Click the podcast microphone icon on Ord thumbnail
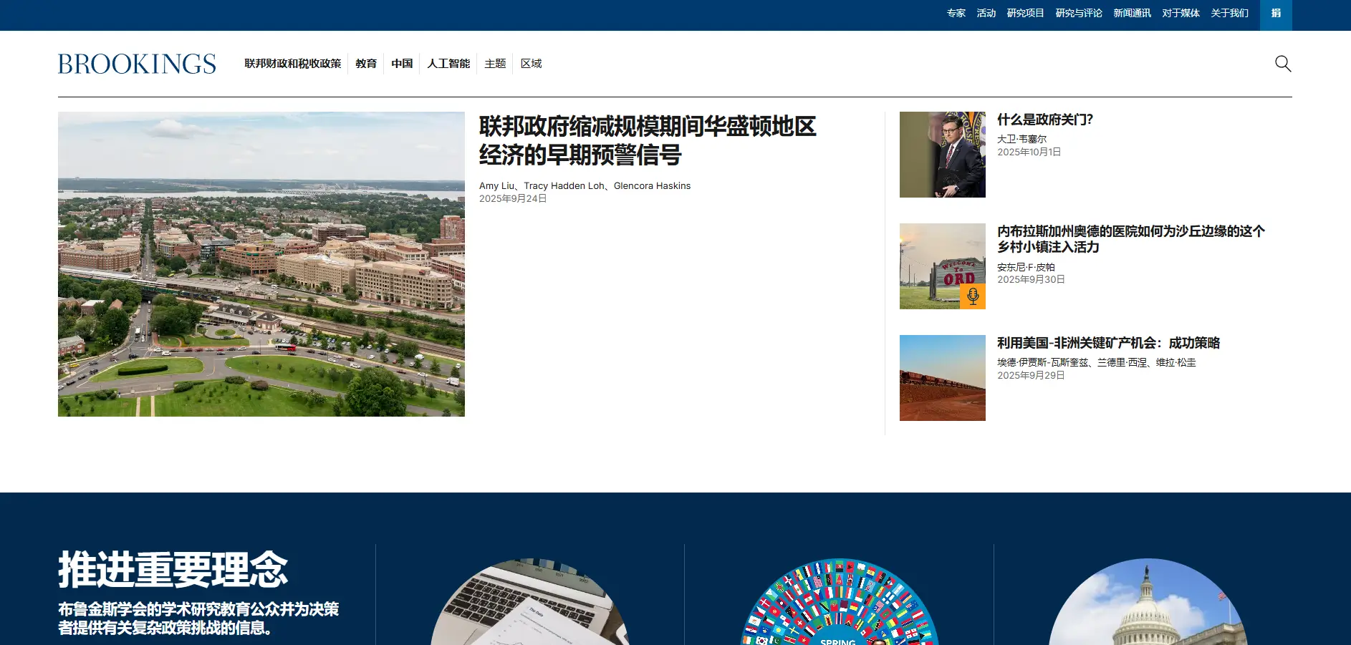Screen dimensions: 1351x645 [x=973, y=296]
